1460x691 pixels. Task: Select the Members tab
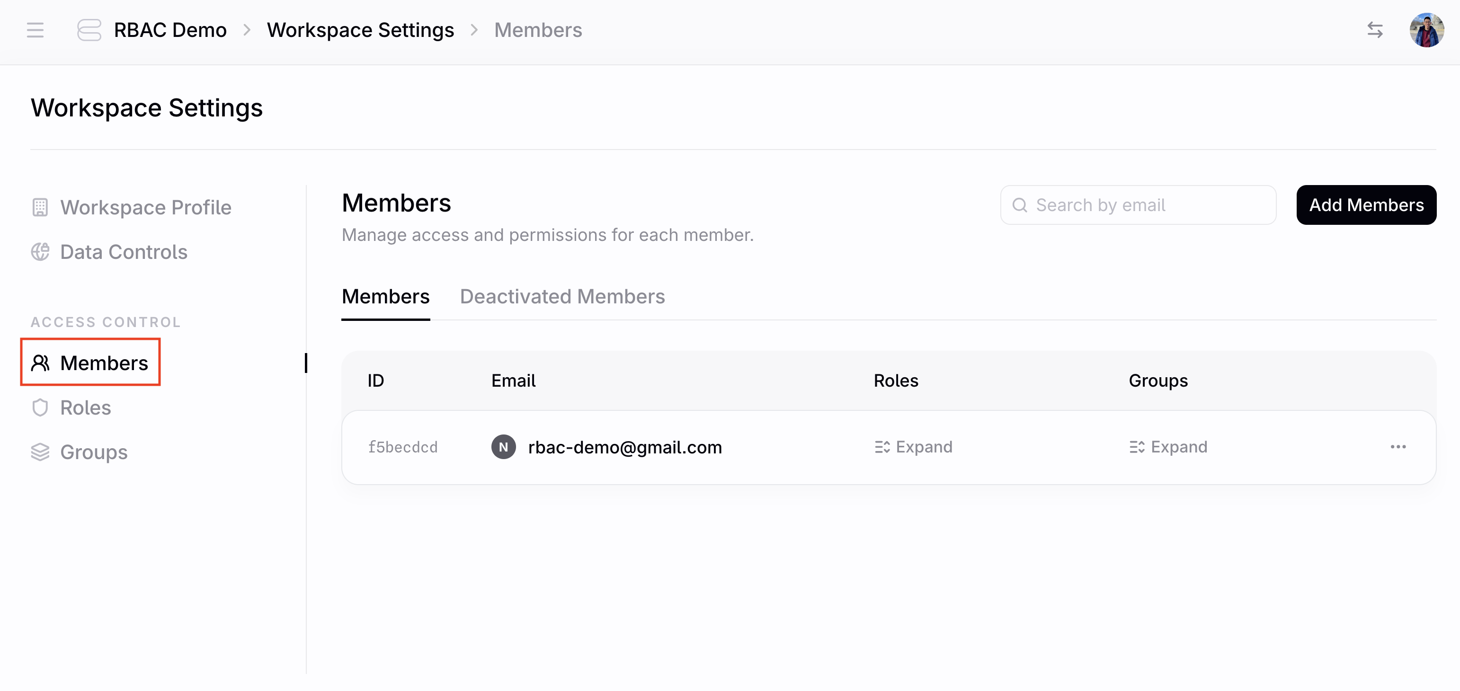coord(385,297)
